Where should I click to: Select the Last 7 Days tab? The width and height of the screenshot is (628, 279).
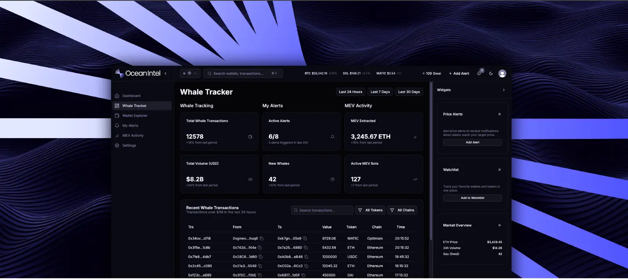[380, 92]
